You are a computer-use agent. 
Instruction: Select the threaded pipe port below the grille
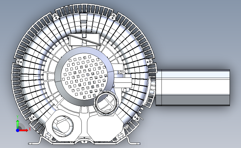(x=106, y=103)
